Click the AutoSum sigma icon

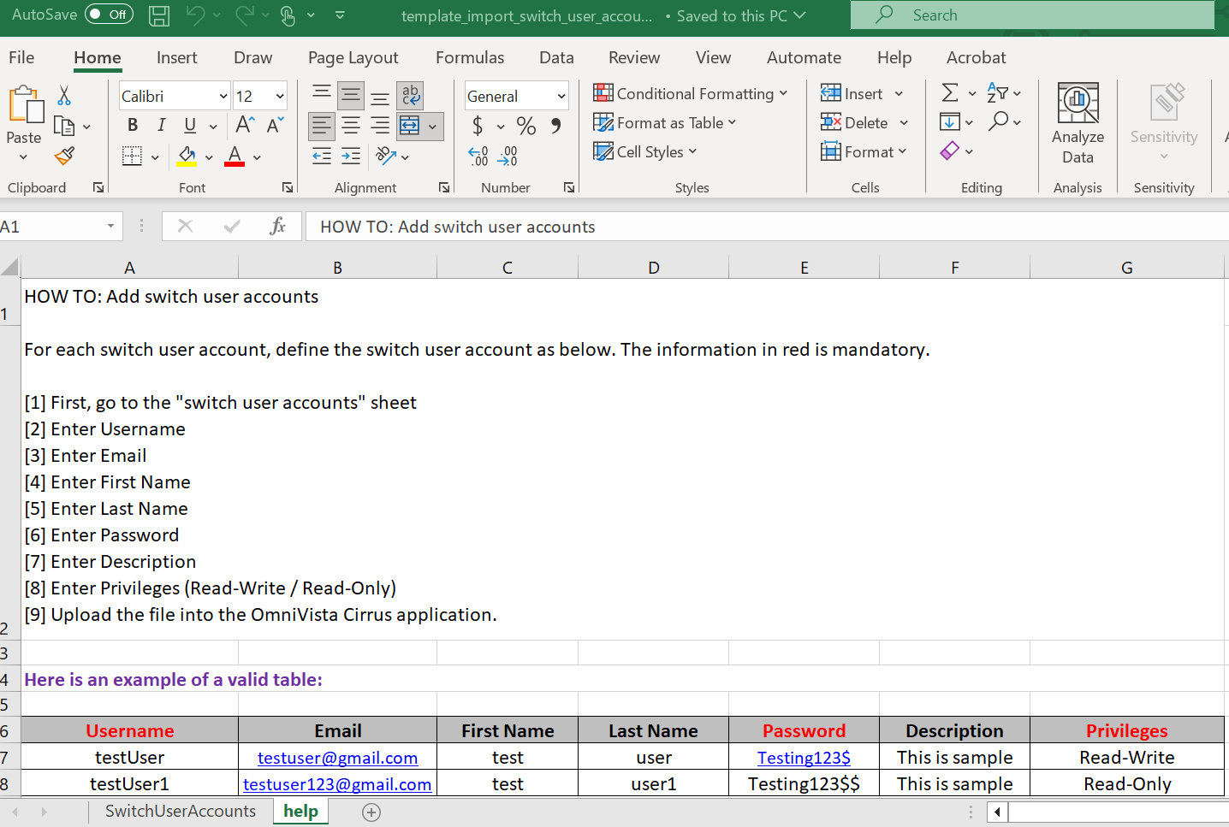point(950,92)
